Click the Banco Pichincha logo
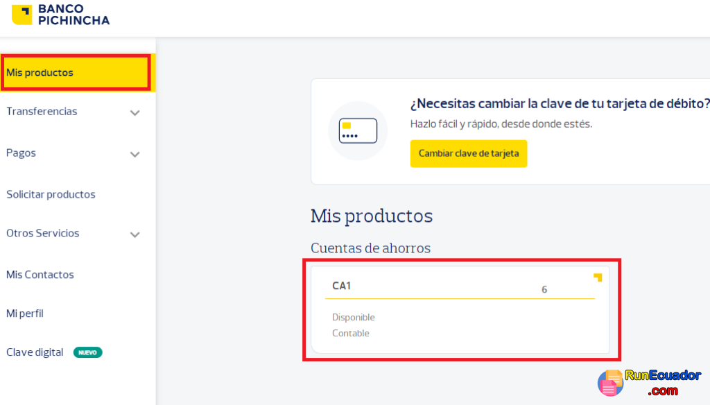This screenshot has width=710, height=405. [x=60, y=15]
